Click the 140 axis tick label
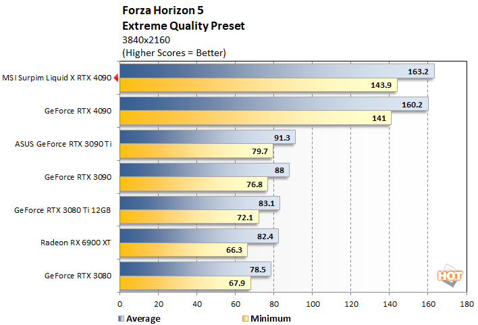 click(x=390, y=304)
